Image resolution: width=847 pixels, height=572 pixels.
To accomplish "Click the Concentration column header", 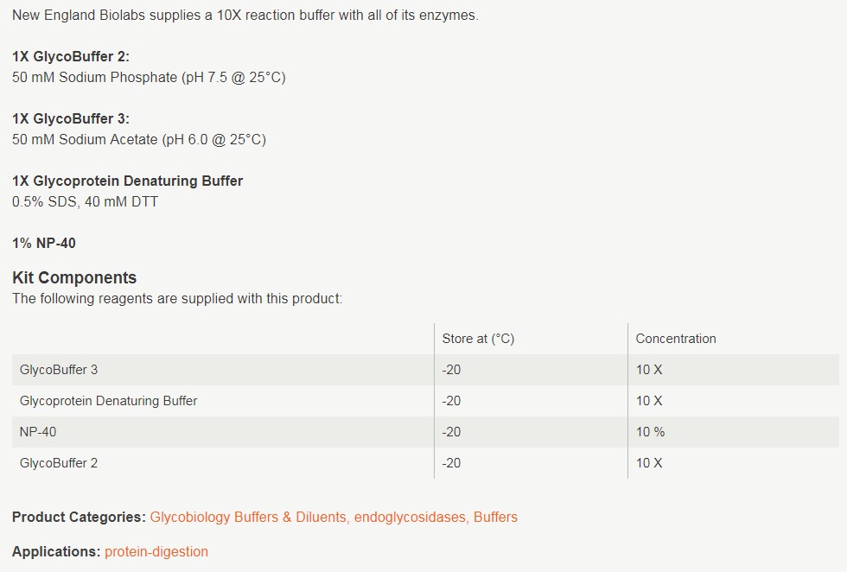I will click(x=676, y=339).
